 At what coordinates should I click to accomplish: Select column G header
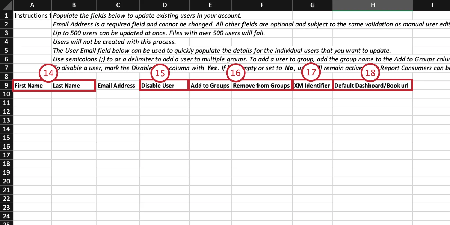click(x=313, y=5)
